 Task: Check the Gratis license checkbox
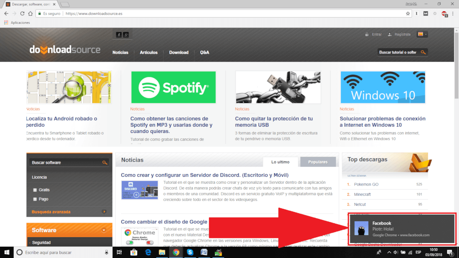pos(35,190)
